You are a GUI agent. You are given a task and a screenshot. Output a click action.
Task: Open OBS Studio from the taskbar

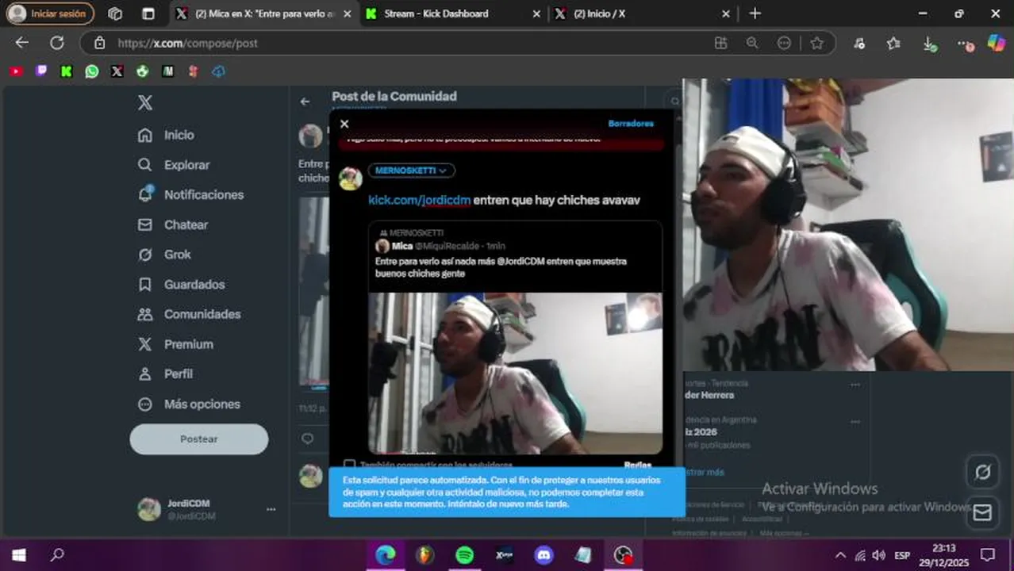tap(623, 555)
